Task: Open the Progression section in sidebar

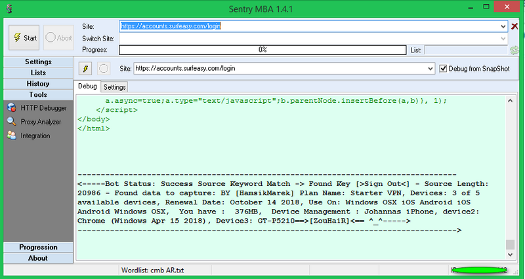Action: click(x=38, y=248)
